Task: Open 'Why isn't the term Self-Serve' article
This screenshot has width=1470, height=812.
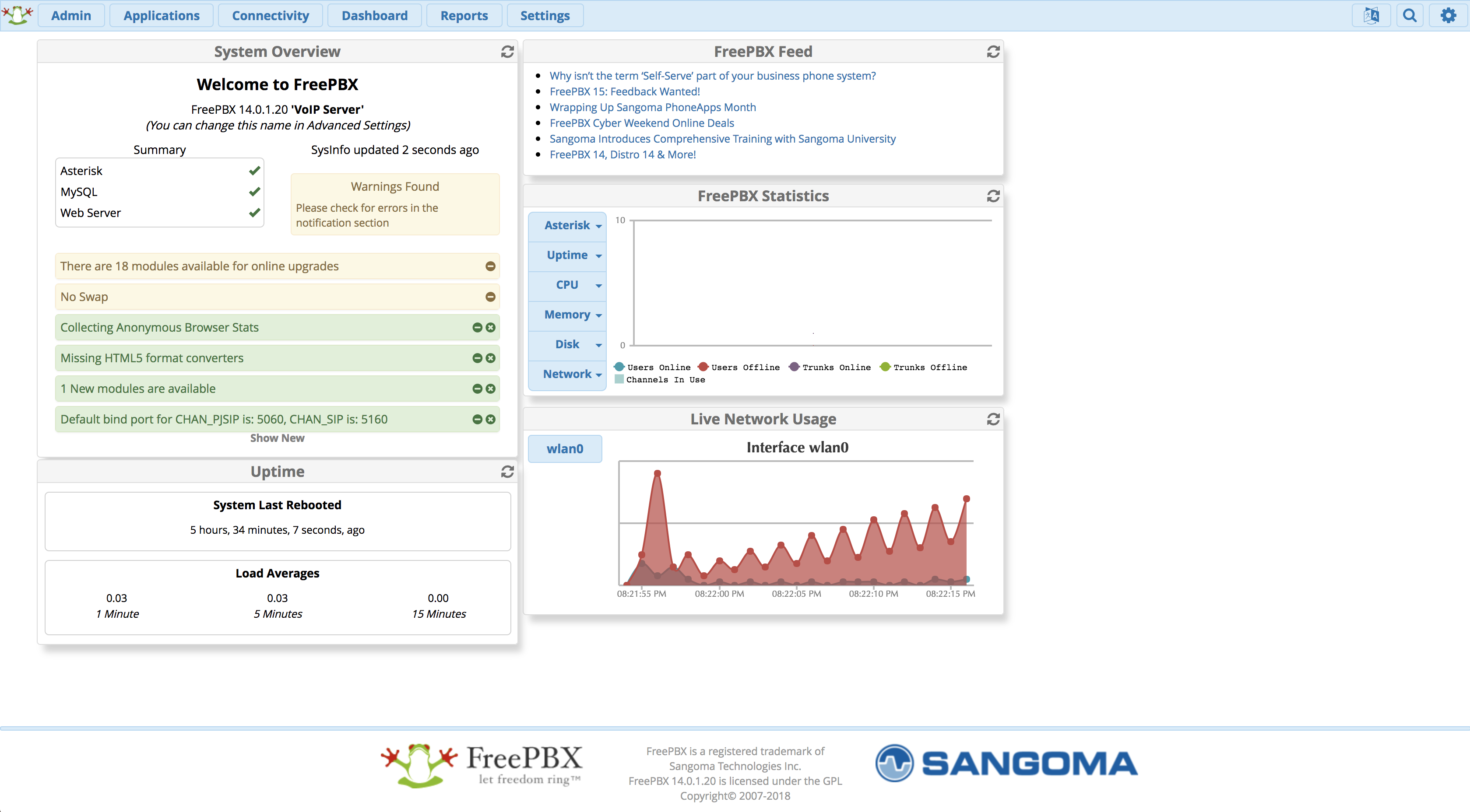Action: 713,76
